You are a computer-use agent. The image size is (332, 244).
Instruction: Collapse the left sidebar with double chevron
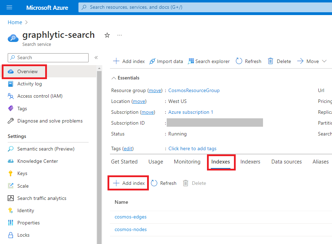[x=96, y=58]
